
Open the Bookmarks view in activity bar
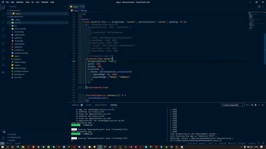[3, 58]
